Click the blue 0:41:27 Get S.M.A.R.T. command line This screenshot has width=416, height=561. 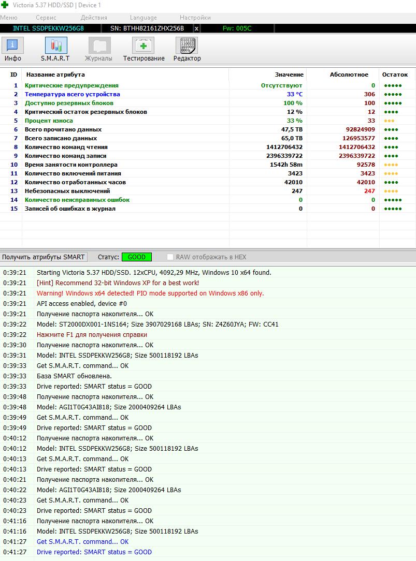[x=83, y=542]
